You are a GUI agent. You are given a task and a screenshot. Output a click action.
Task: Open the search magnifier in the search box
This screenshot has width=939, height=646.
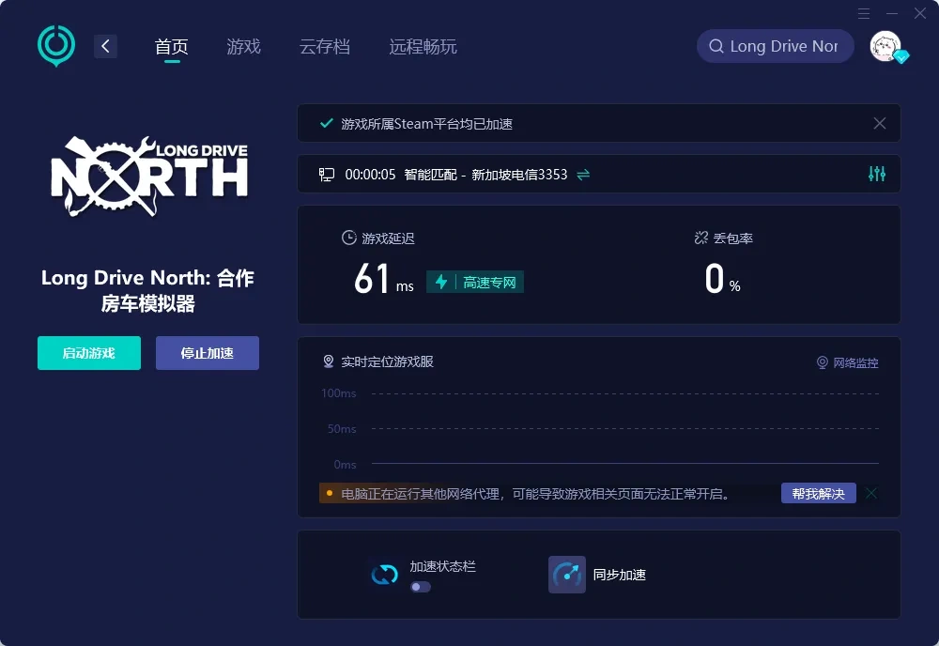[x=716, y=45]
